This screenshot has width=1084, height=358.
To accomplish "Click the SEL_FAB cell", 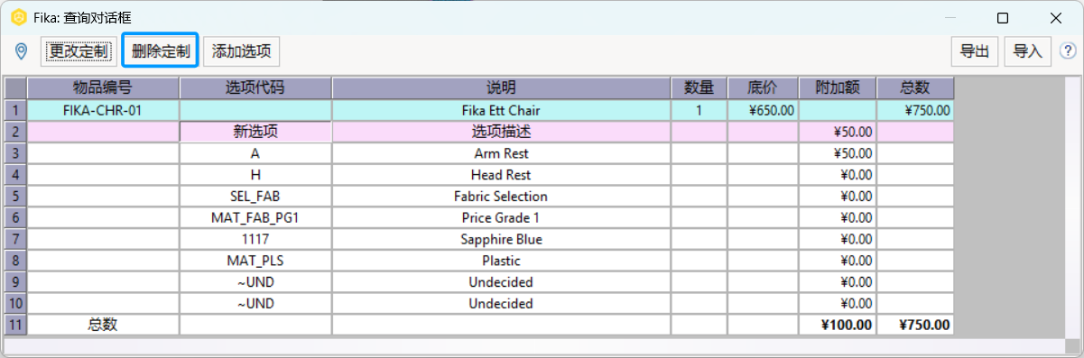I will (255, 196).
